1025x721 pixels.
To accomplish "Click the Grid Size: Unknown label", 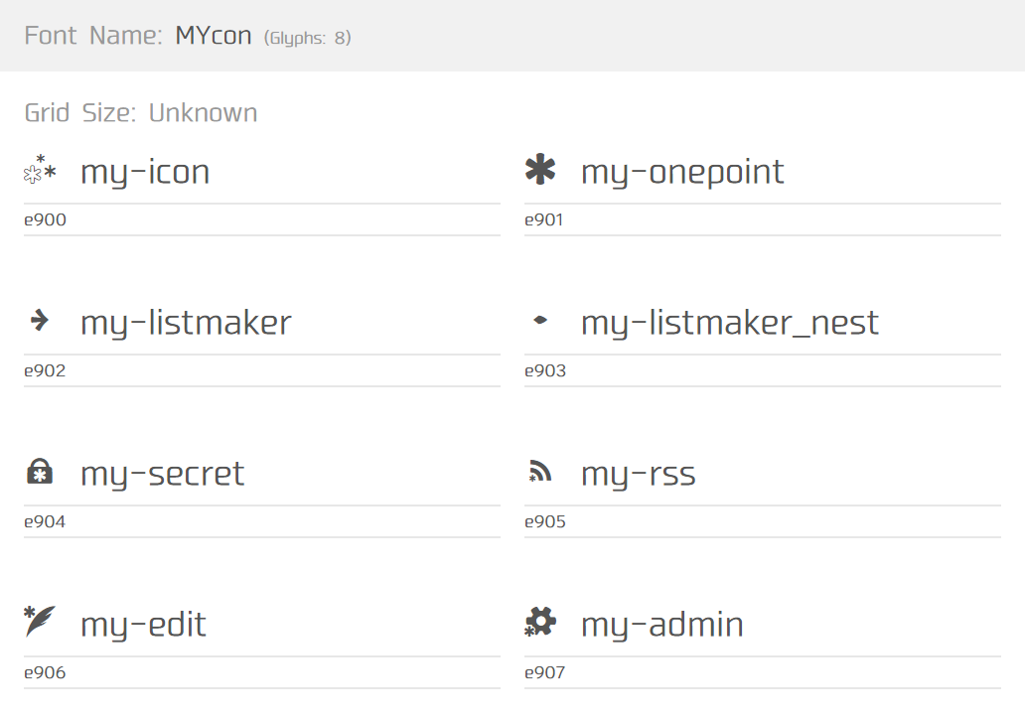I will tap(140, 112).
